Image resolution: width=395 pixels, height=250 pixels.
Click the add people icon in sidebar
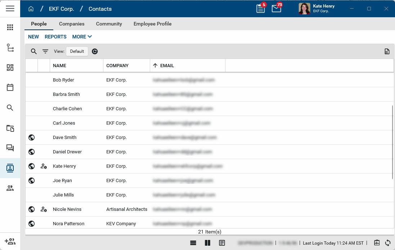click(10, 241)
